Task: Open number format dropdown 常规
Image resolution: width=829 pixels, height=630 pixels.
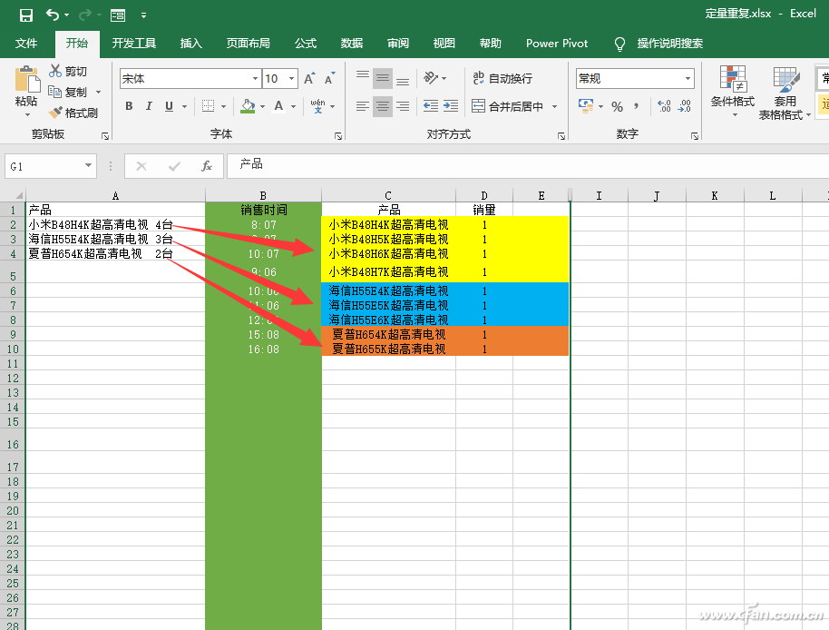Action: click(x=688, y=78)
